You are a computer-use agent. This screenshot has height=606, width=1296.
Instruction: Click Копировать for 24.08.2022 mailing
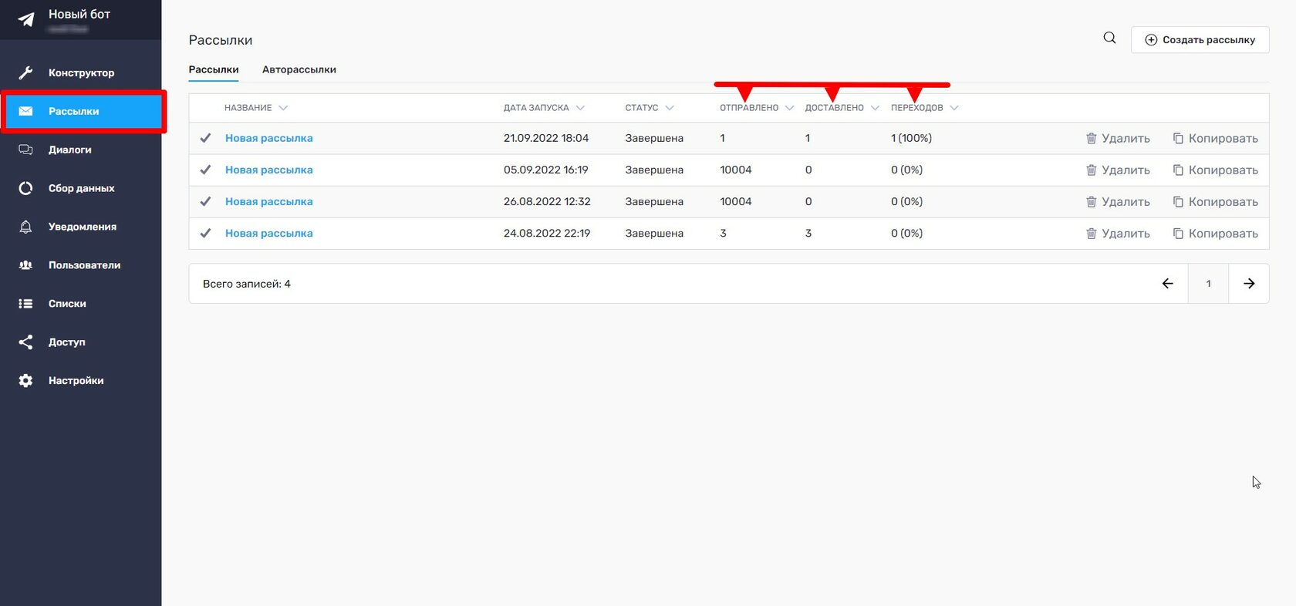[x=1216, y=233]
